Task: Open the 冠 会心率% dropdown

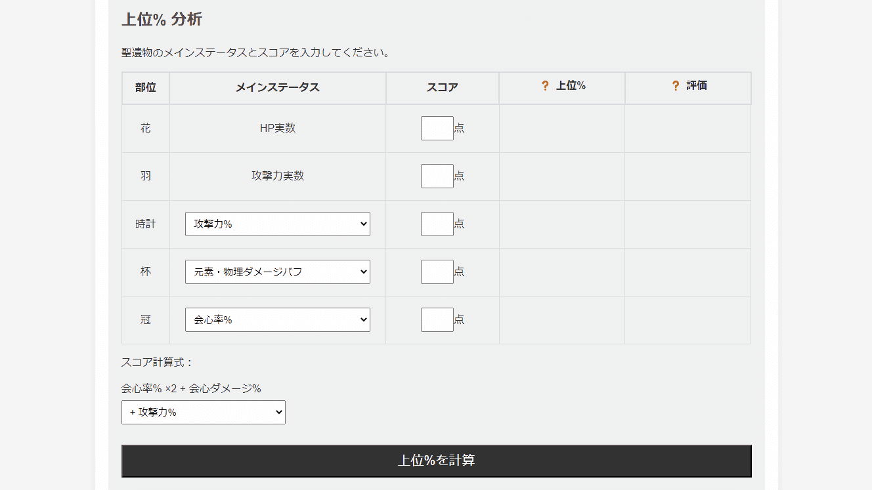Action: (277, 319)
